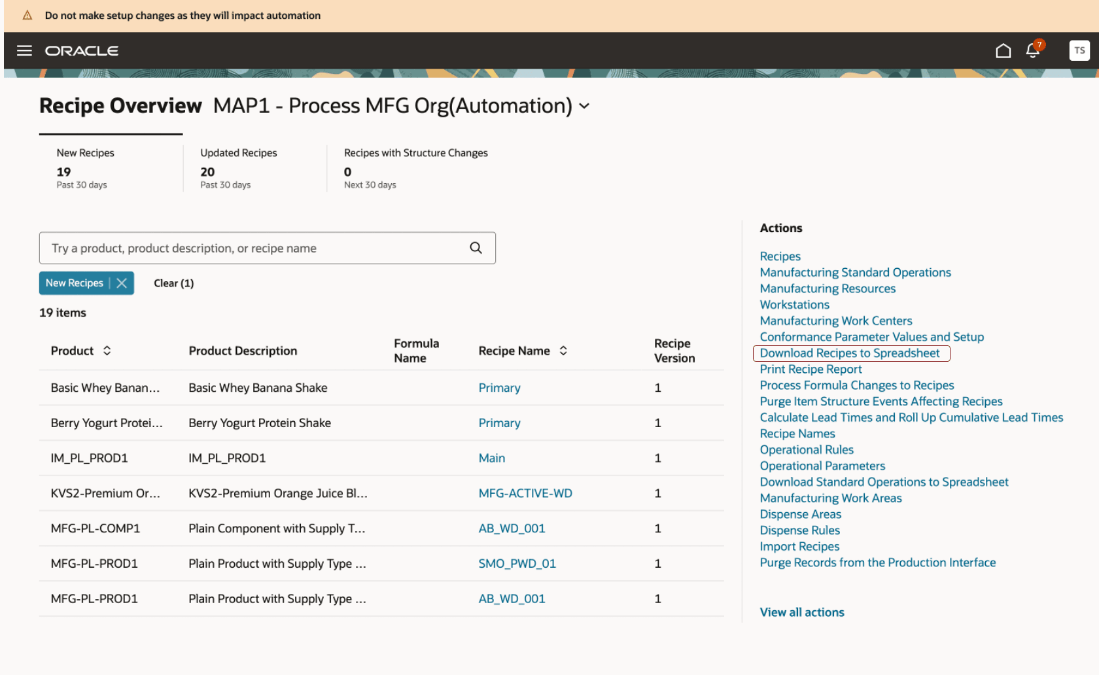The width and height of the screenshot is (1099, 675).
Task: Open Purge Item Structure Events Affecting Recipes
Action: pyautogui.click(x=881, y=402)
